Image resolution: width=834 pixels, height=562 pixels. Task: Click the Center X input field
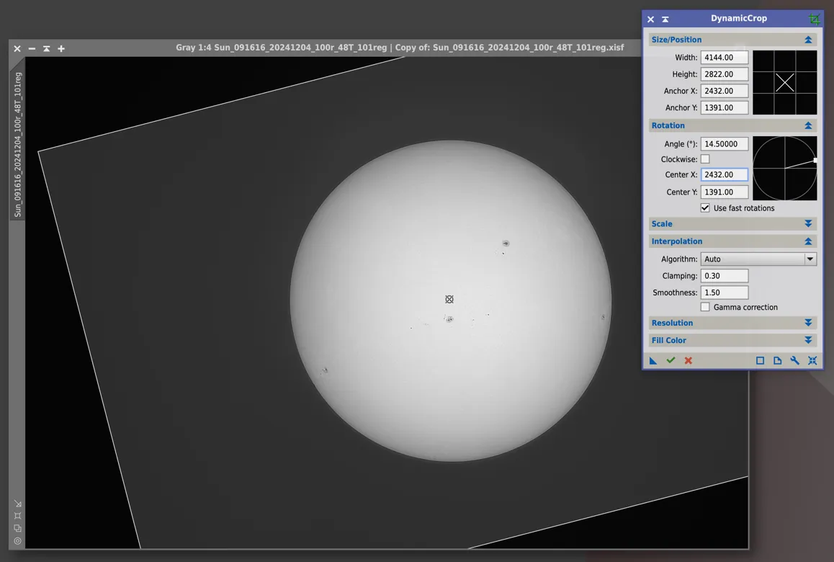click(725, 174)
